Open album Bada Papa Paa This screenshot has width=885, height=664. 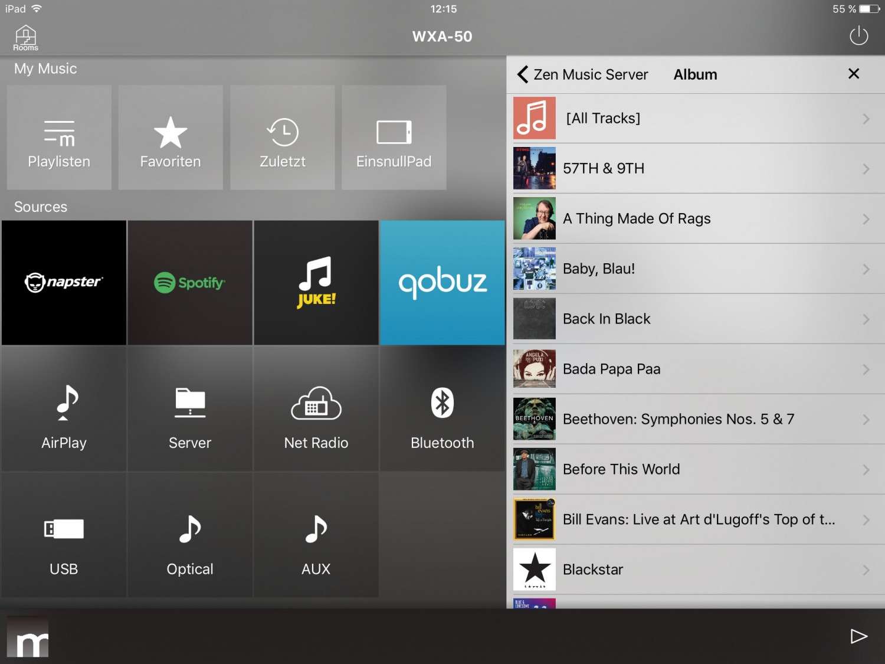[696, 369]
